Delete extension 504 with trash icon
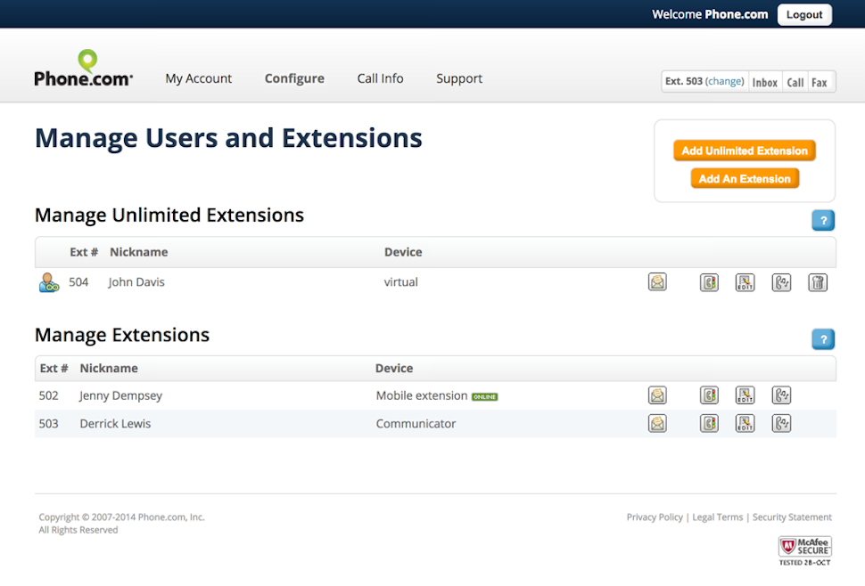The height and width of the screenshot is (586, 865). [x=818, y=282]
